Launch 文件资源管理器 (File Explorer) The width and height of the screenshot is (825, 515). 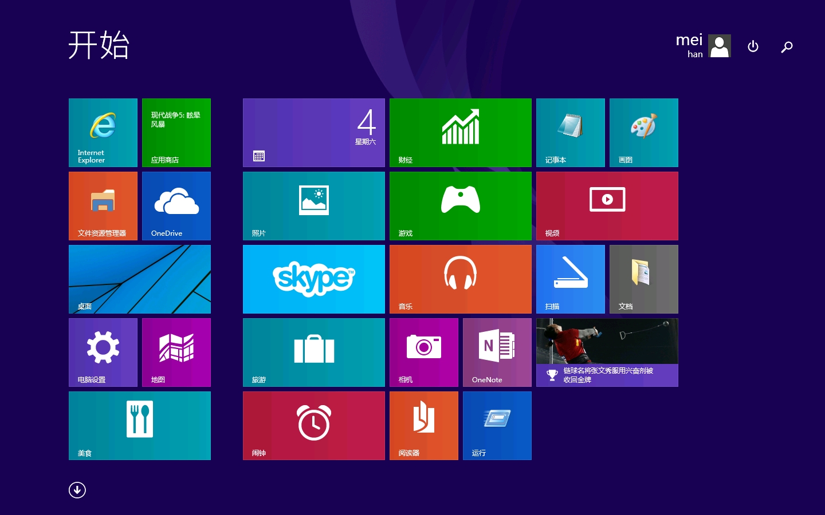(103, 205)
